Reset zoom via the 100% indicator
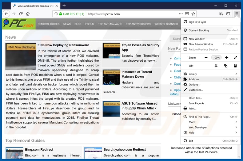Image resolution: width=243 pixels, height=161 pixels. pos(216,58)
